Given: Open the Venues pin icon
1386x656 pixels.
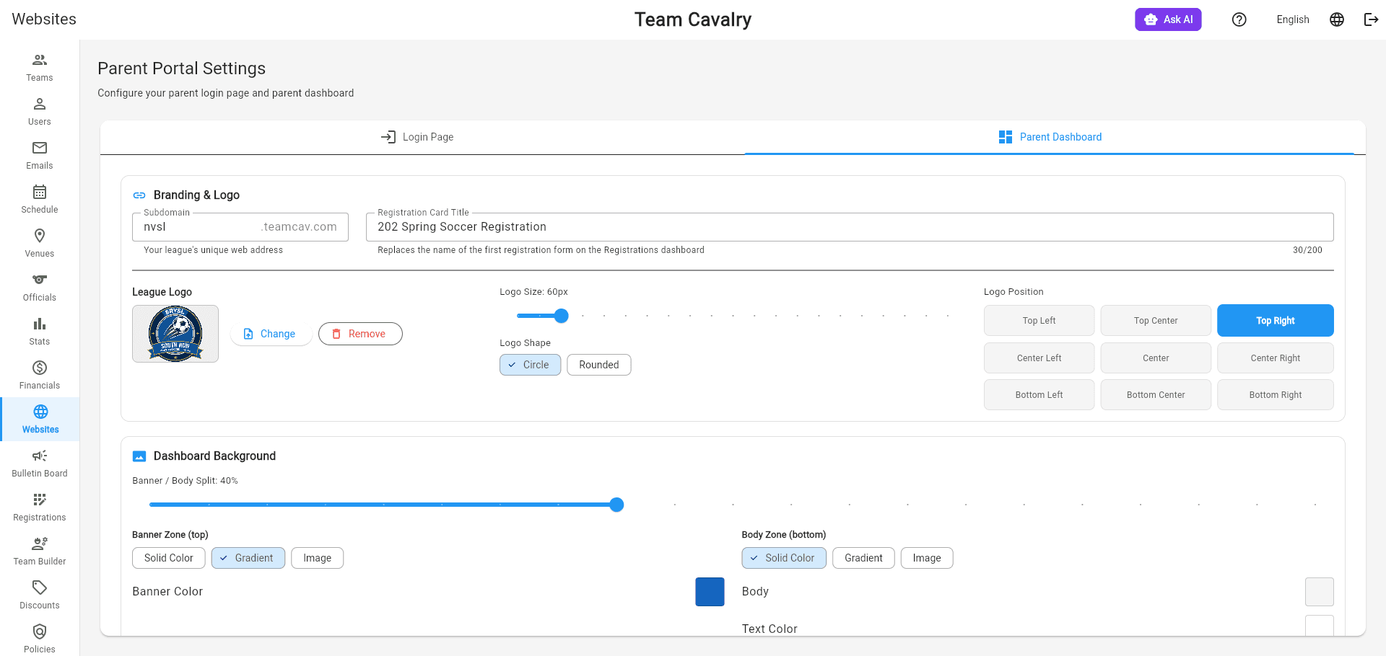Looking at the screenshot, I should coord(40,236).
